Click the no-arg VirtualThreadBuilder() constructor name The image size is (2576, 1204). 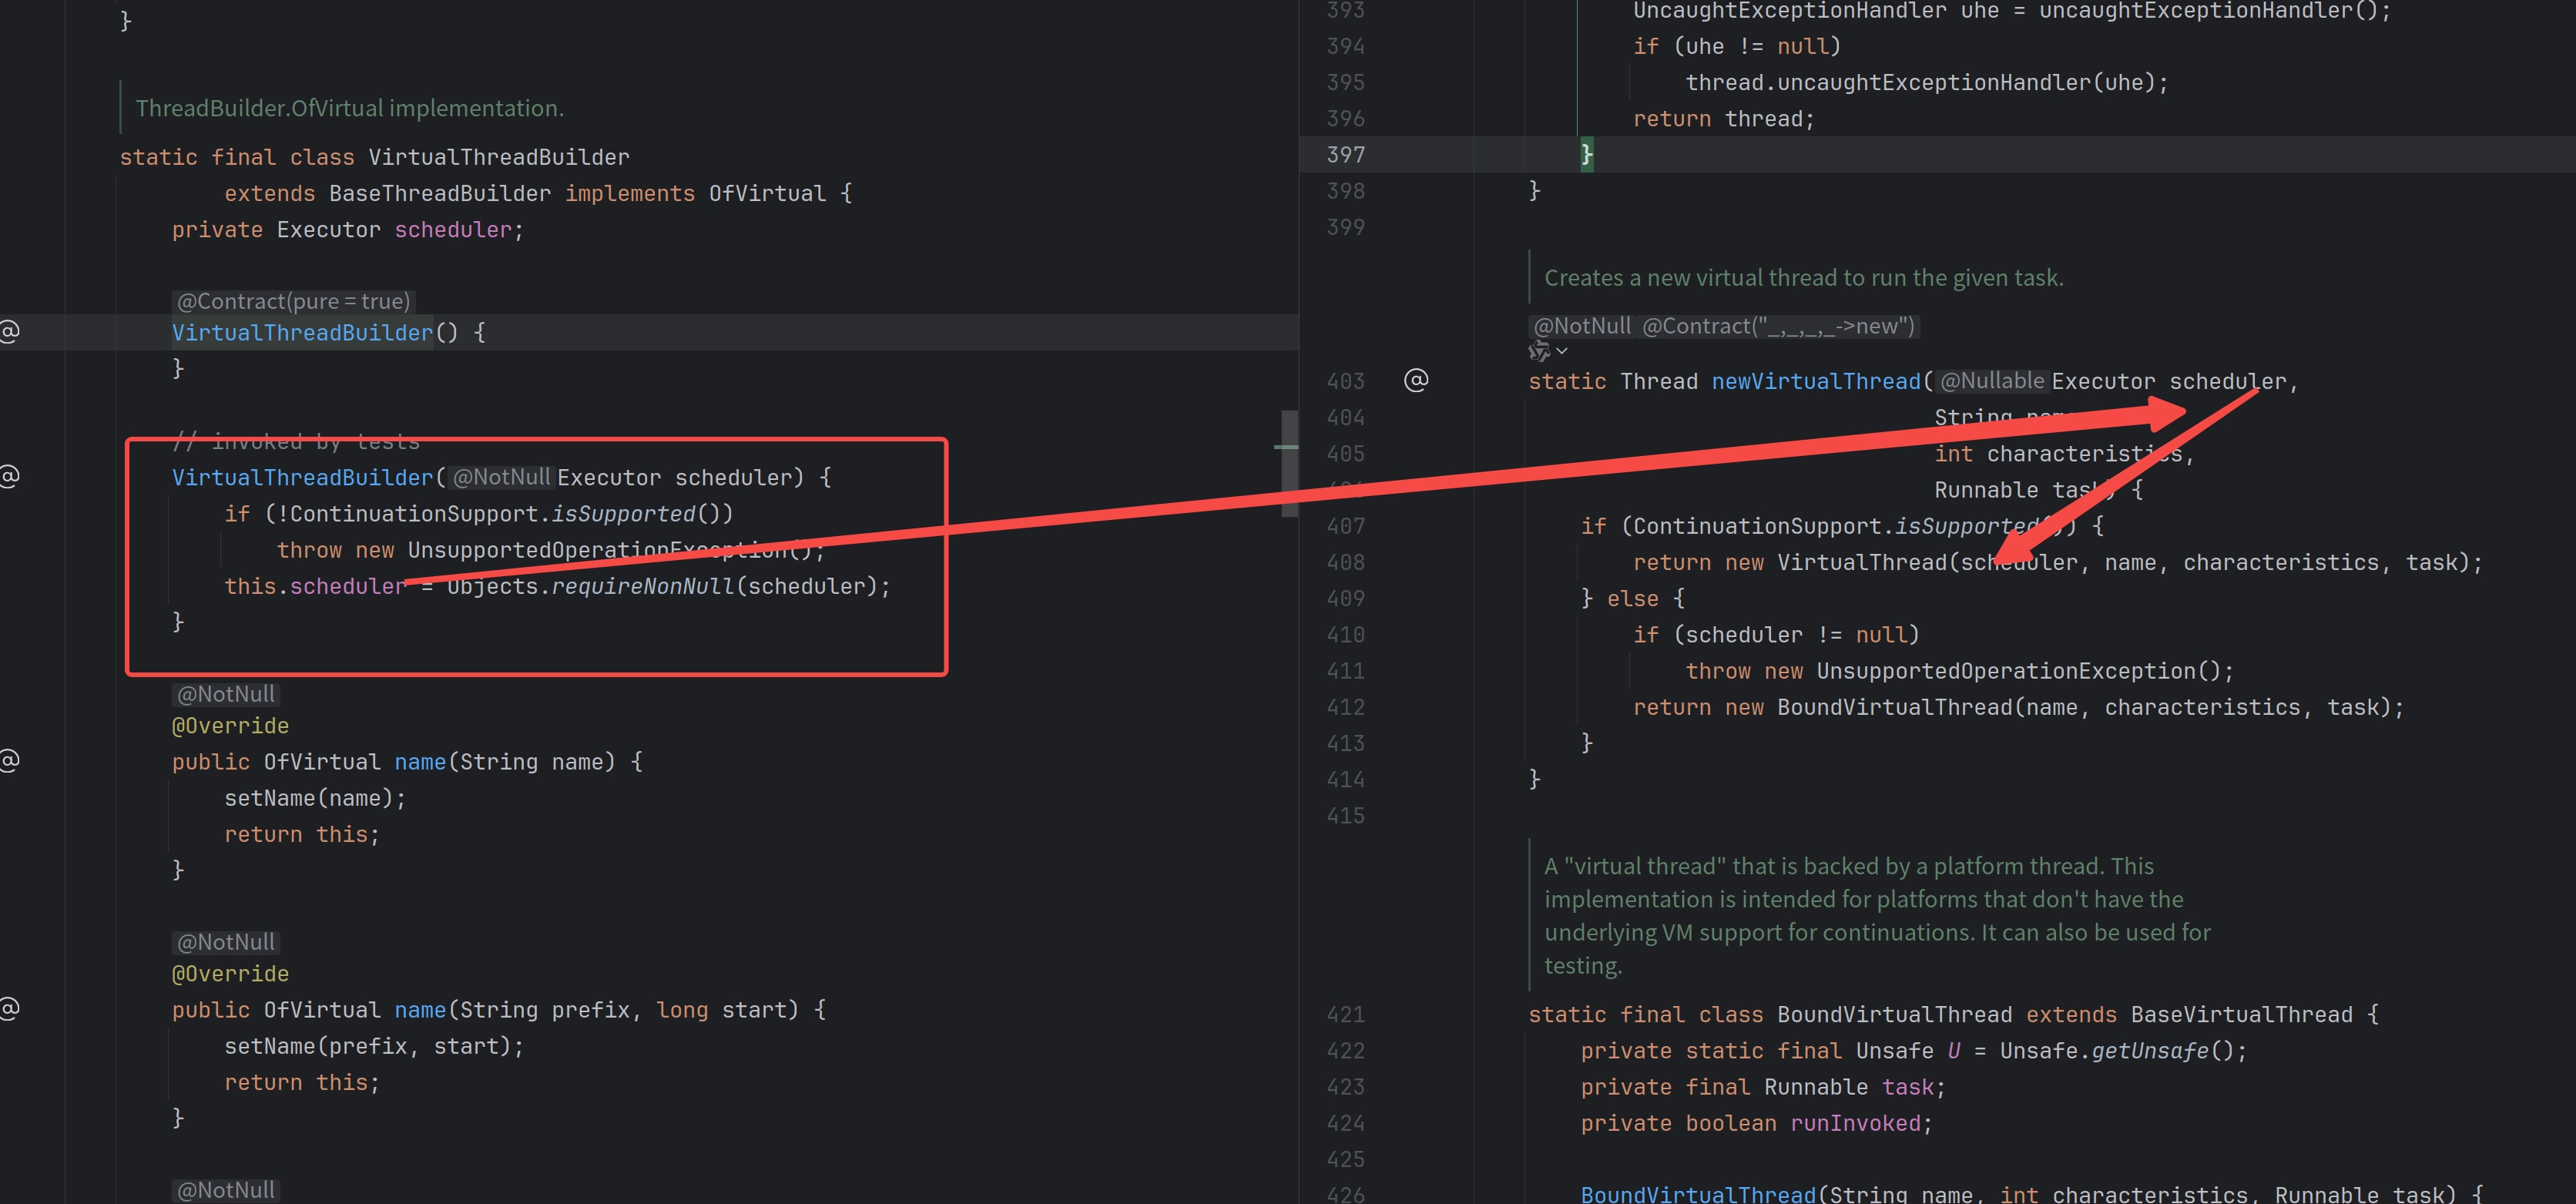(302, 332)
